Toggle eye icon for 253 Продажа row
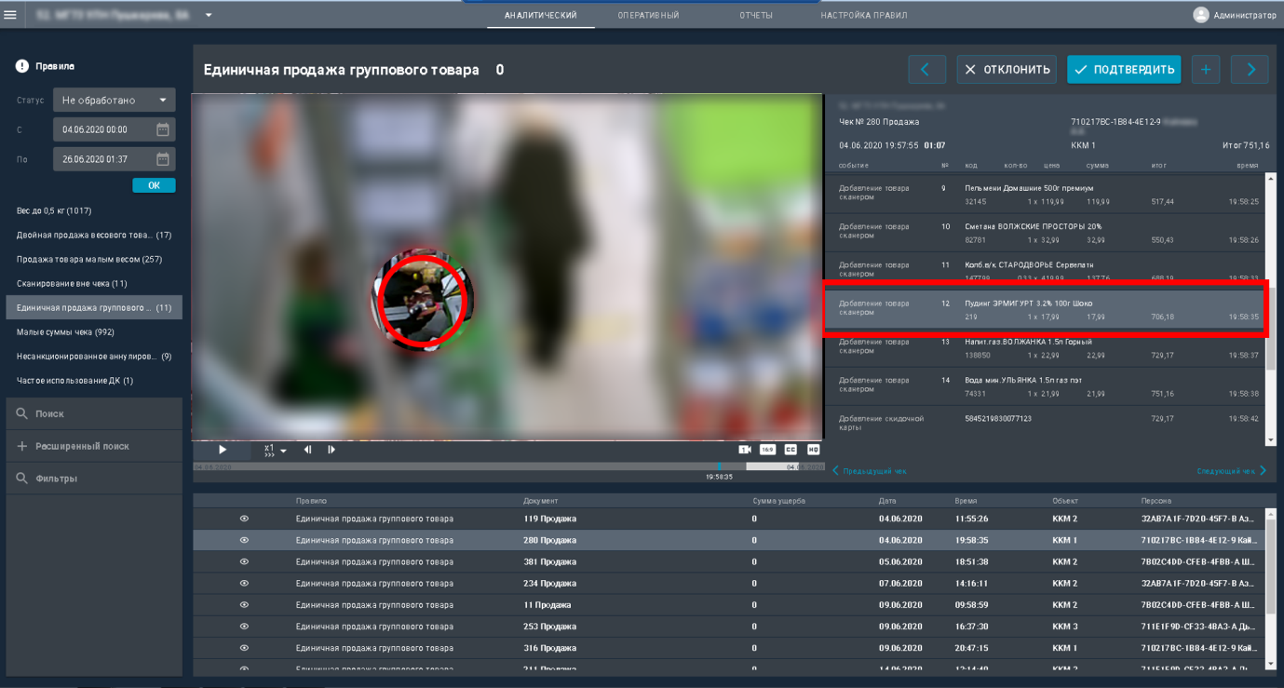Image resolution: width=1284 pixels, height=688 pixels. tap(244, 627)
